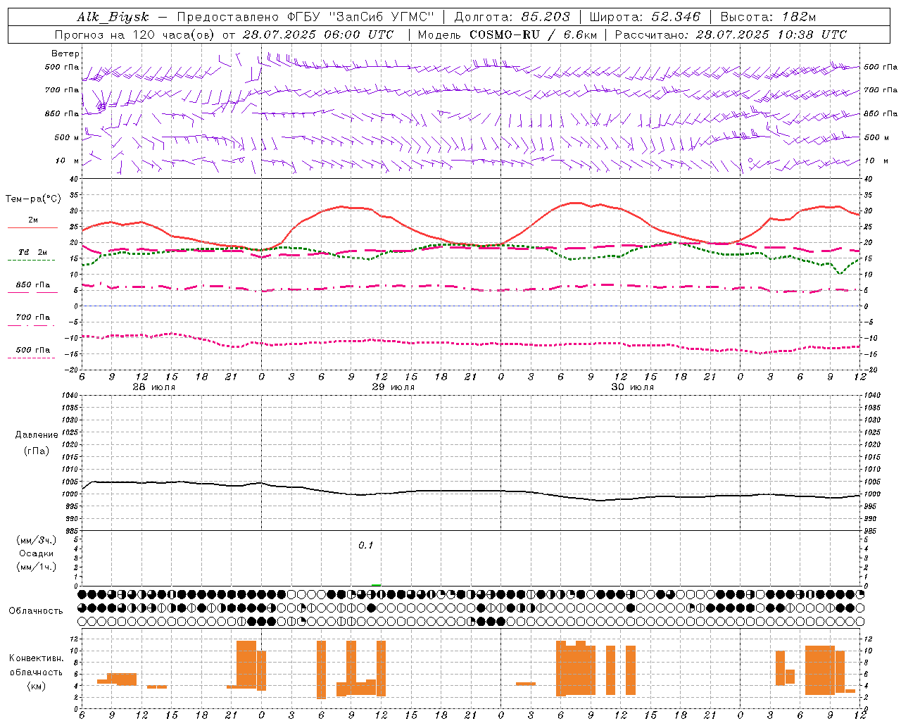
Task: Select the Высота: 182м label
Action: coord(768,17)
